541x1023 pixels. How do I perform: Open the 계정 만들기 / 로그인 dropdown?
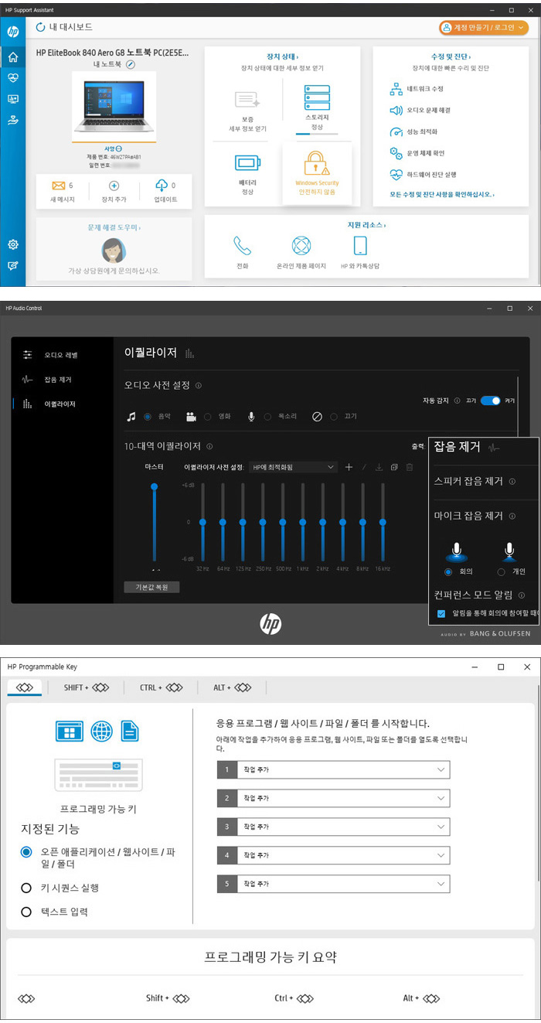[x=483, y=28]
